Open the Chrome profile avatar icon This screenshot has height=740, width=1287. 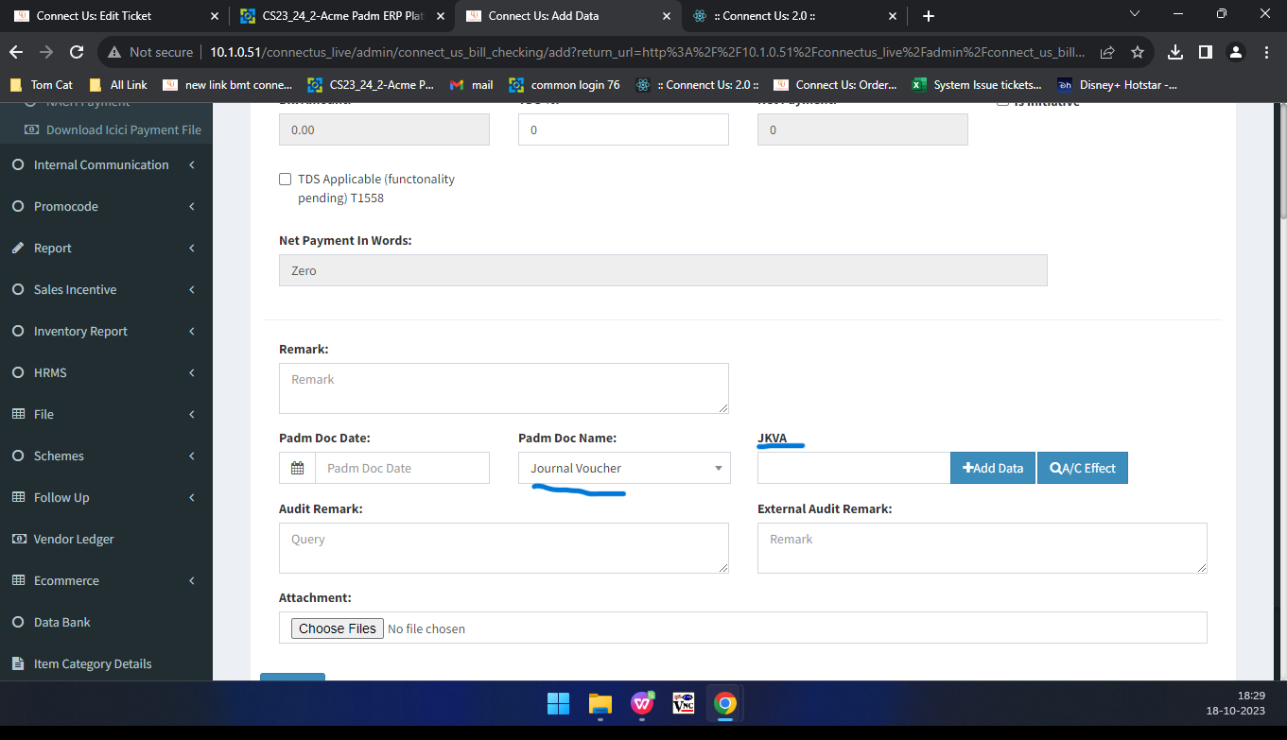[x=1236, y=52]
